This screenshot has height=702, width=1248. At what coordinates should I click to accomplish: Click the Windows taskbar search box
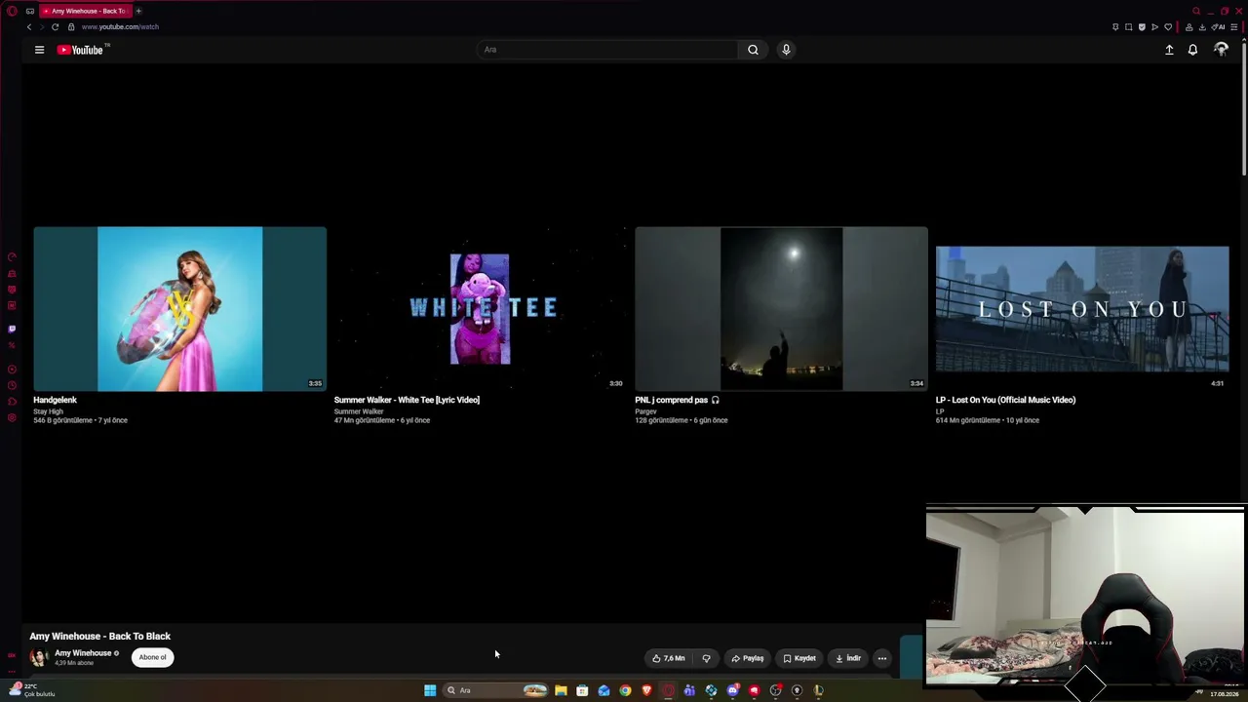click(x=497, y=690)
